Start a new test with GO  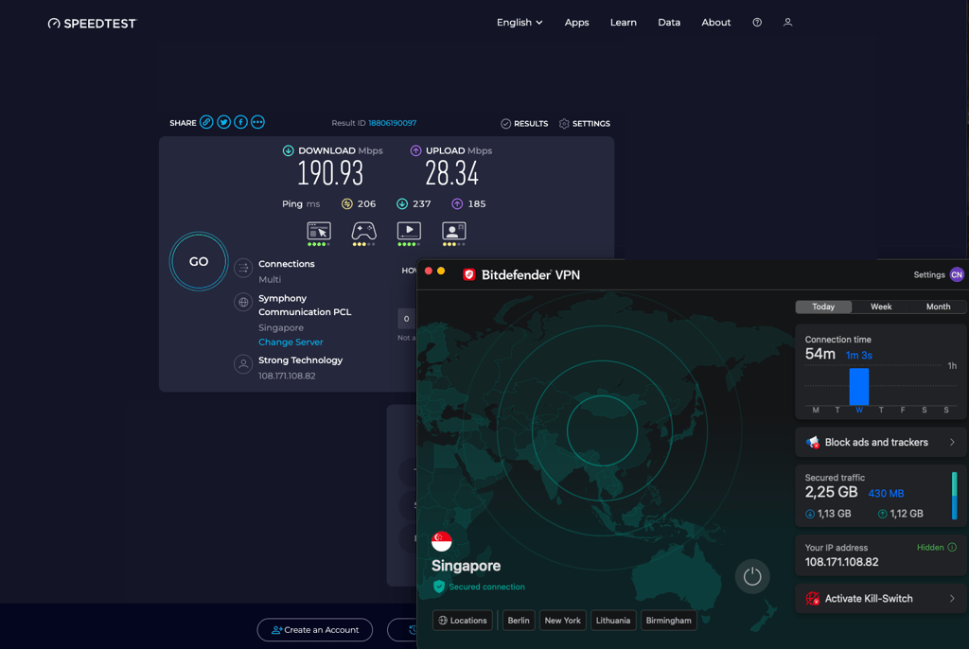click(199, 261)
